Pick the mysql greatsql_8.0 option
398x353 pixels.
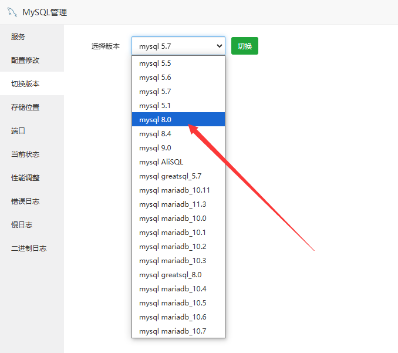click(x=178, y=274)
